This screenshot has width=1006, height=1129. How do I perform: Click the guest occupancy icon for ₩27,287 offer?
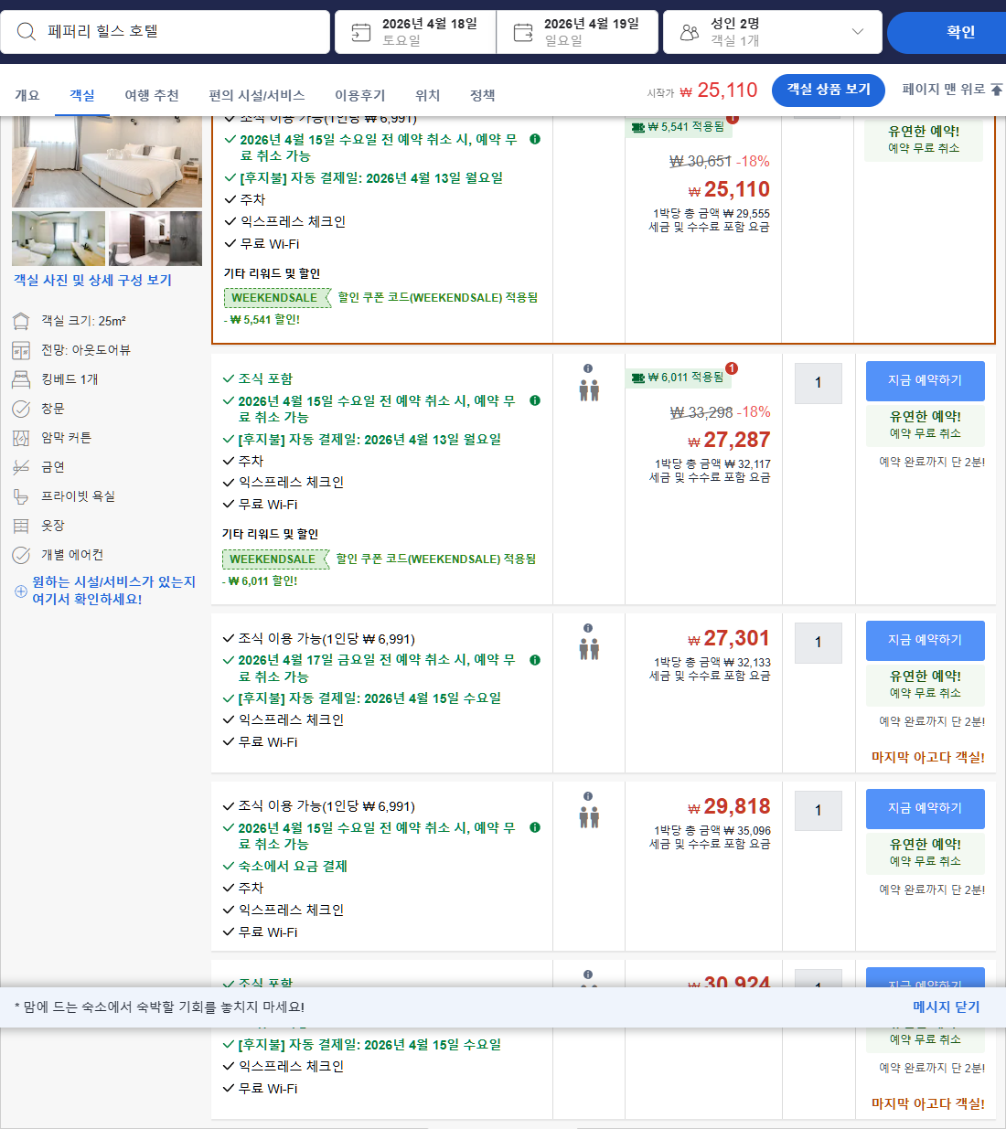click(x=589, y=391)
